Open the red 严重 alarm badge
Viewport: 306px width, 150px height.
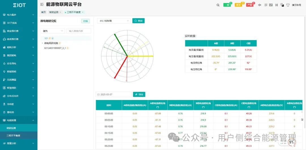click(250, 5)
